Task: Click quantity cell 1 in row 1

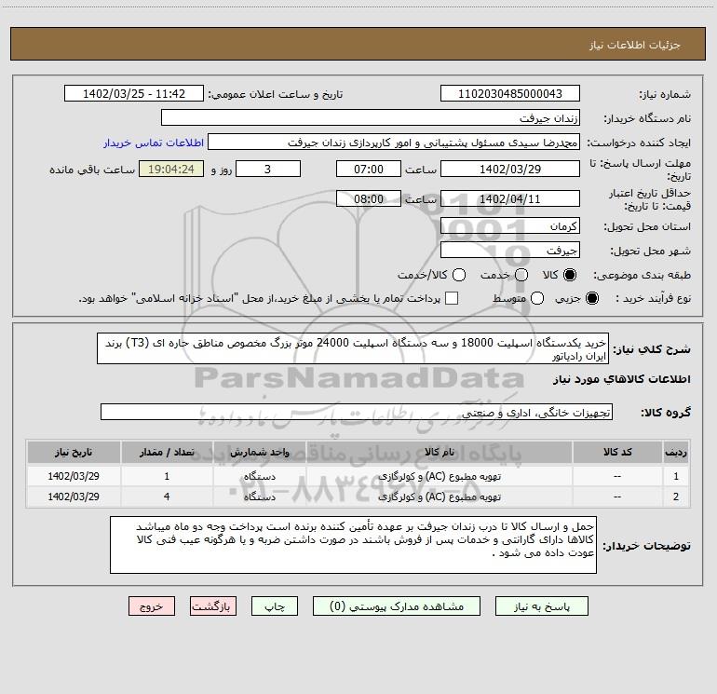Action: click(x=167, y=476)
